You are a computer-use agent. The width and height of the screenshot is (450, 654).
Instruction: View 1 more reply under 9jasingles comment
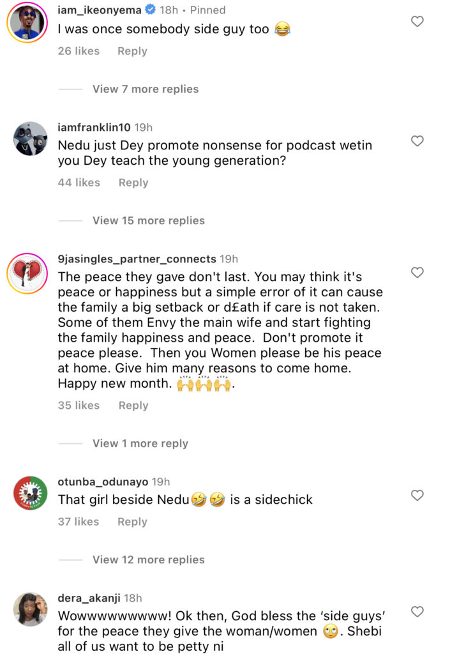click(x=140, y=444)
